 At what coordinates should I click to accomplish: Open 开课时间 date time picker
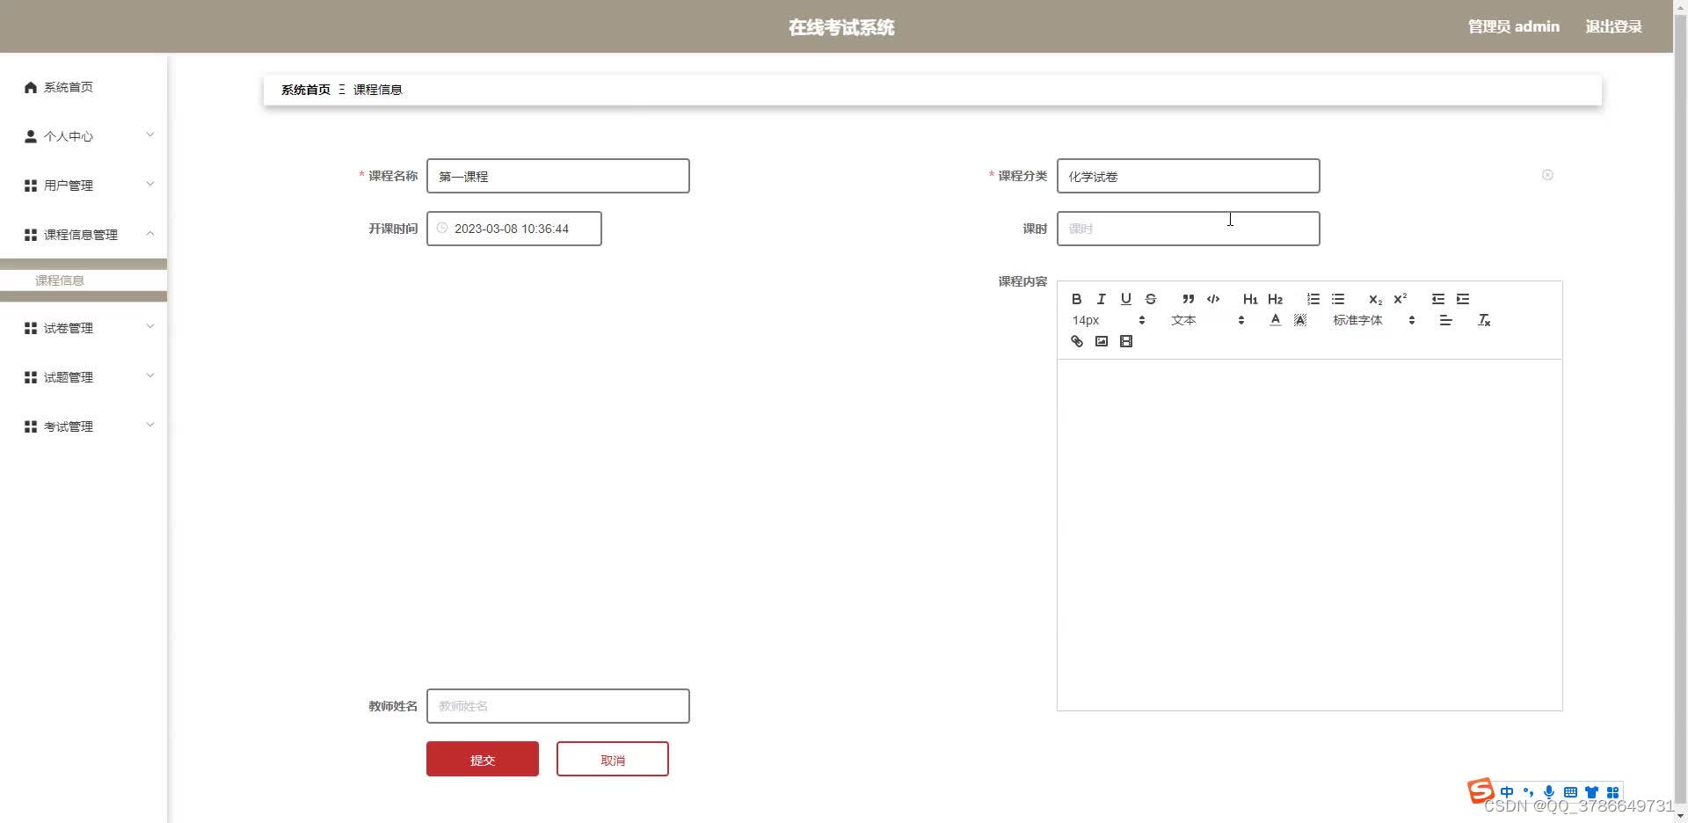pos(513,229)
